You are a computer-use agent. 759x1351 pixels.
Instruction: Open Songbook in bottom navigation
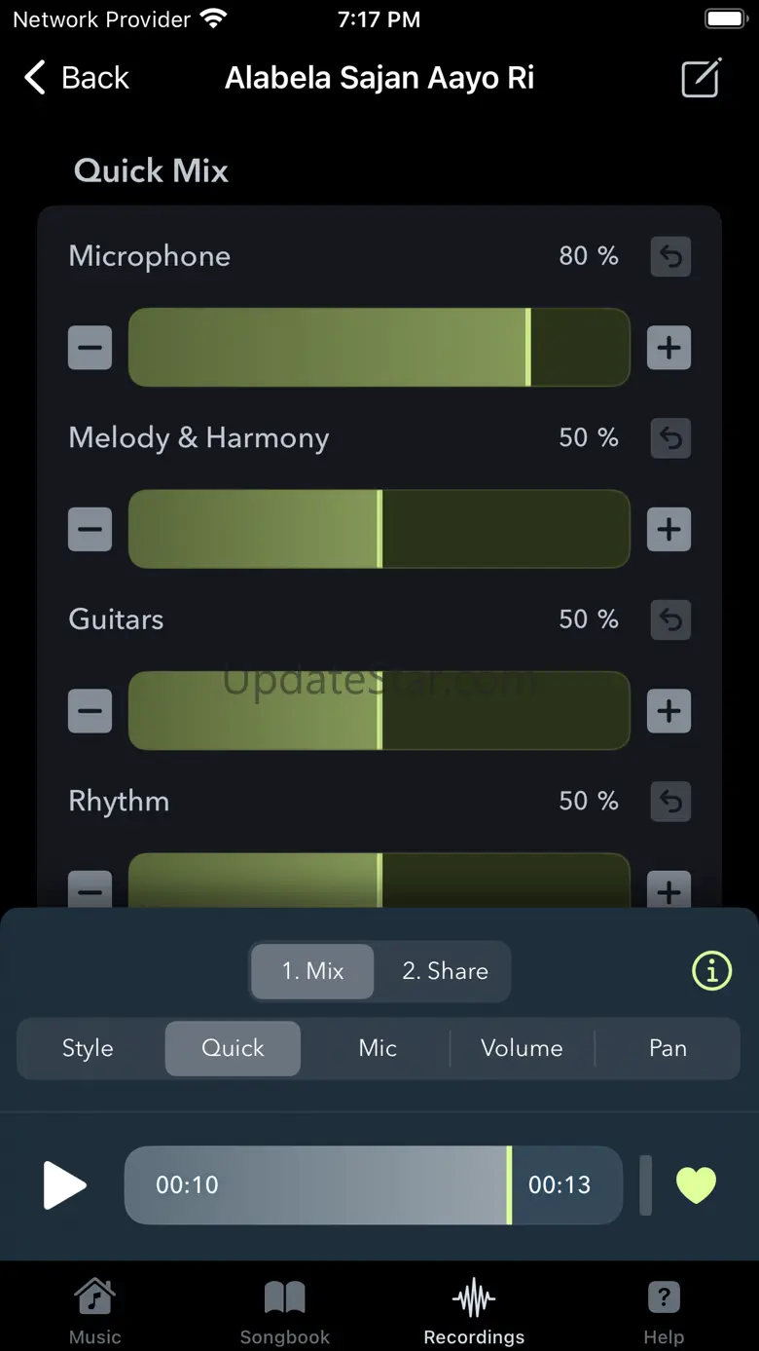click(x=284, y=1312)
